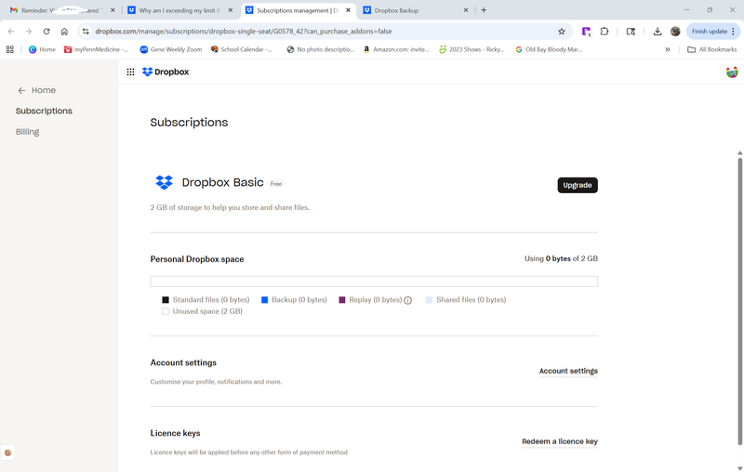
Task: Click the Replay info icon
Action: tap(407, 300)
